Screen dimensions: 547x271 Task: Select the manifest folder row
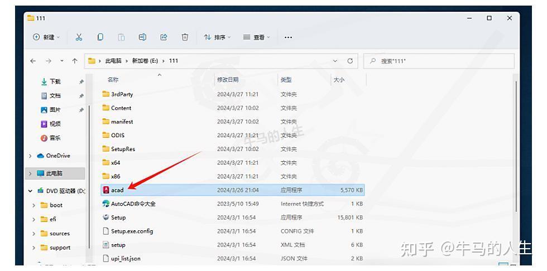pos(233,122)
